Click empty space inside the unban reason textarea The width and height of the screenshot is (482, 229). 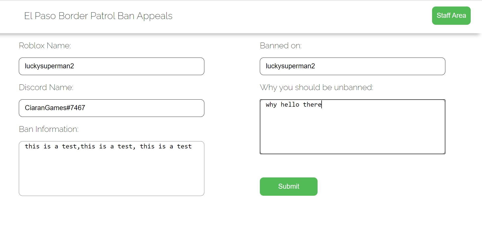tap(352, 133)
